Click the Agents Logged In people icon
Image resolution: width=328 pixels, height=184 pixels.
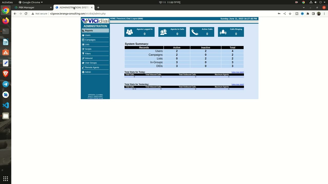130,32
